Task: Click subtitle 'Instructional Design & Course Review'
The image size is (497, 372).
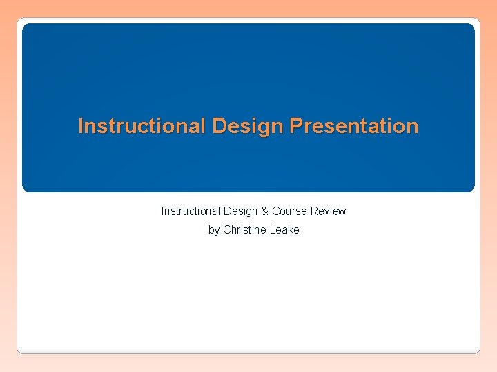Action: [253, 211]
